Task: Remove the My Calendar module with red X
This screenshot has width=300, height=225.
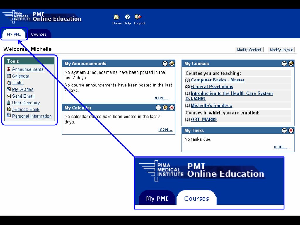Action: click(x=172, y=108)
